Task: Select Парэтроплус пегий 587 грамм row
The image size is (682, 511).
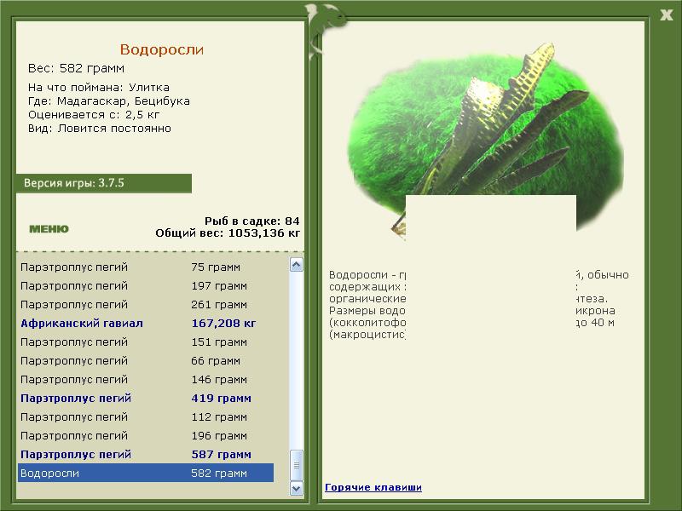Action: [146, 455]
